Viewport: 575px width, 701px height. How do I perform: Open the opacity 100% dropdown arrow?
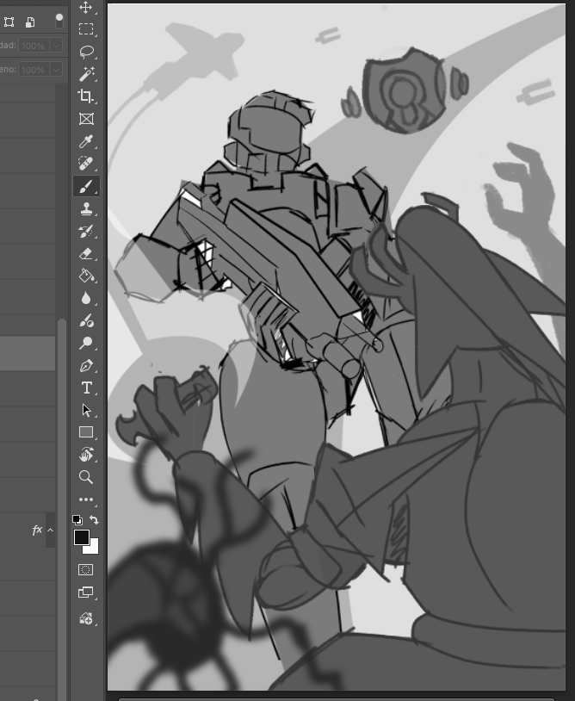coord(56,46)
